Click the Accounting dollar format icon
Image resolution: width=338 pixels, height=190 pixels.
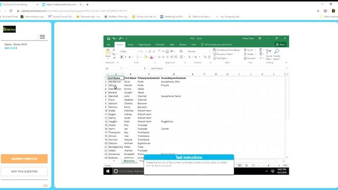click(189, 57)
